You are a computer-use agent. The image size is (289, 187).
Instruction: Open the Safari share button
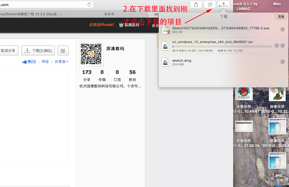point(196,5)
